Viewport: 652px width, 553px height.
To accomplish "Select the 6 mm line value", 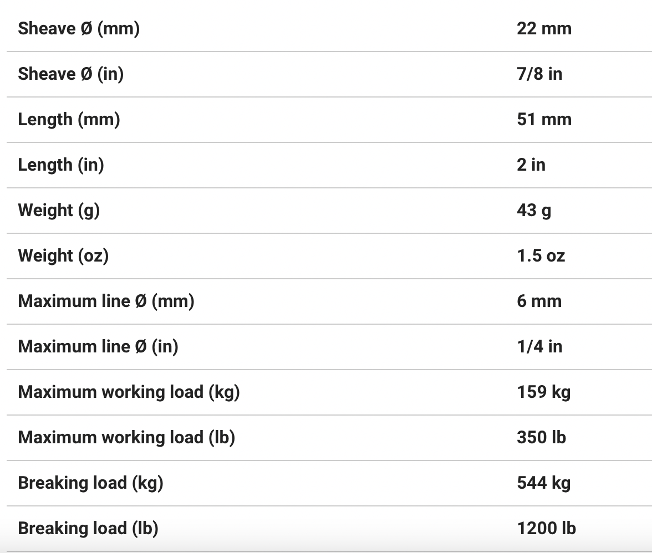I will (539, 301).
